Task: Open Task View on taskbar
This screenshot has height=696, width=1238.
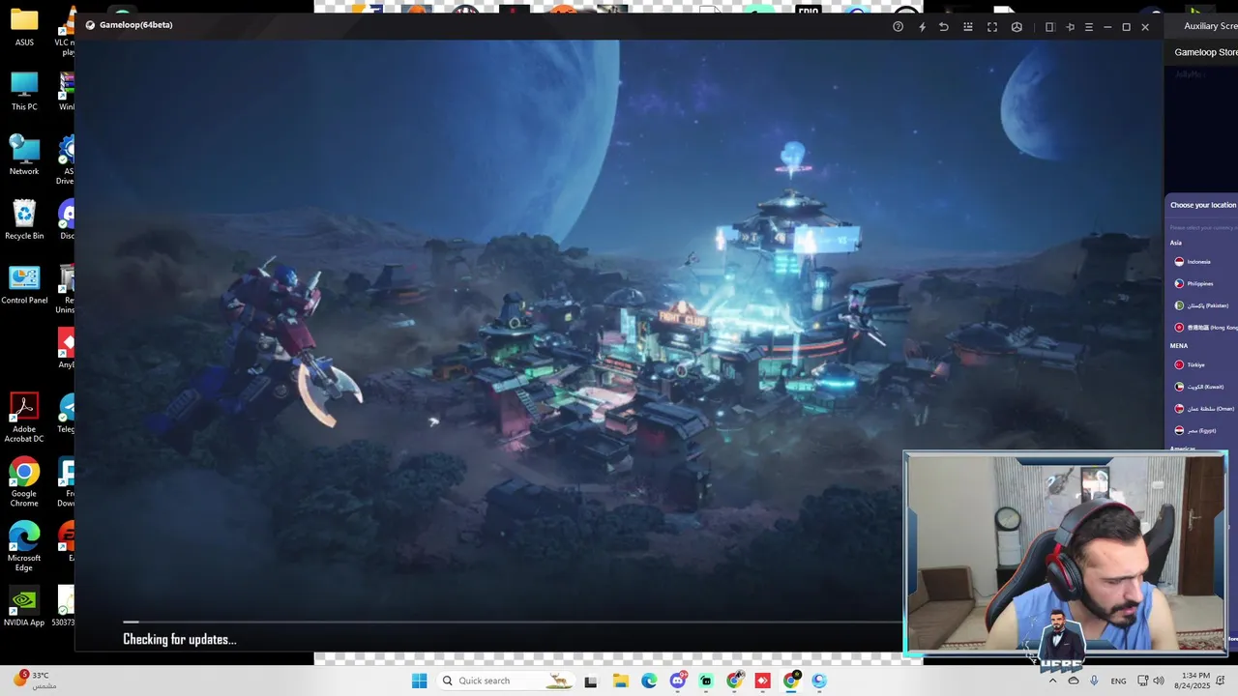Action: (591, 681)
